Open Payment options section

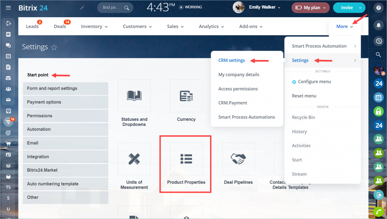[x=65, y=102]
